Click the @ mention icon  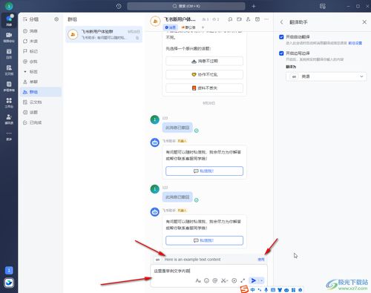click(x=215, y=280)
